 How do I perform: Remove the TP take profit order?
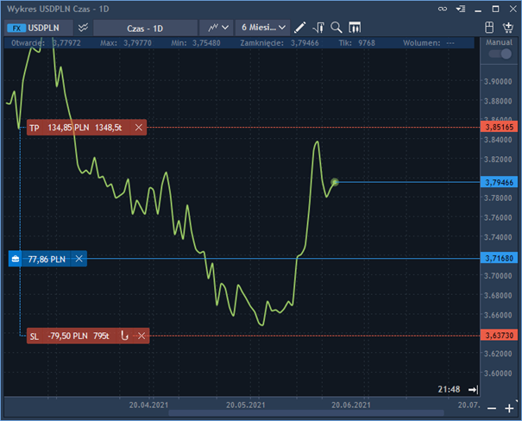(140, 128)
